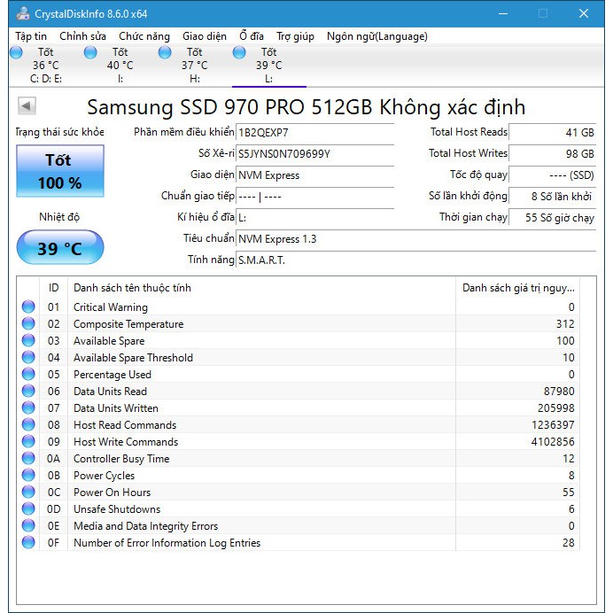Image resolution: width=613 pixels, height=613 pixels.
Task: Open the Trợ giúp menu
Action: coord(295,36)
